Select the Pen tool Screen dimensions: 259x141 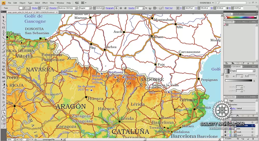[3, 31]
